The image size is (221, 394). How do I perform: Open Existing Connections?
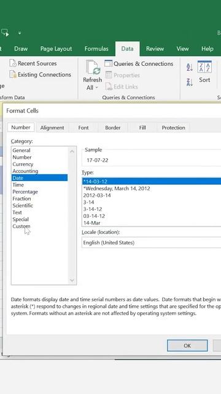(x=40, y=74)
